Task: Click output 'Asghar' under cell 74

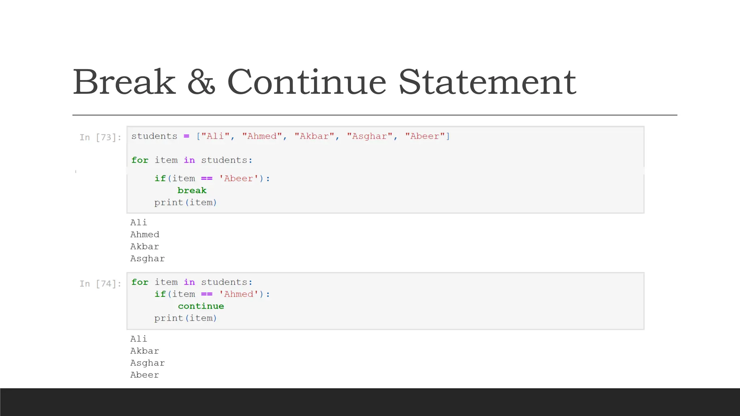Action: click(x=147, y=363)
